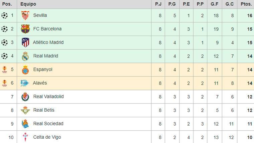Click the Sevilla club crest
The width and height of the screenshot is (254, 143).
pos(25,15)
